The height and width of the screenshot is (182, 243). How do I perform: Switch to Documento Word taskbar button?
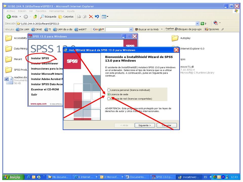pyautogui.click(x=137, y=177)
